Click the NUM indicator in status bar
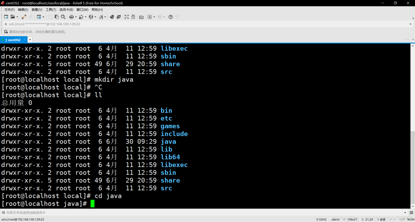Image resolution: width=415 pixels, height=222 pixels. click(411, 219)
